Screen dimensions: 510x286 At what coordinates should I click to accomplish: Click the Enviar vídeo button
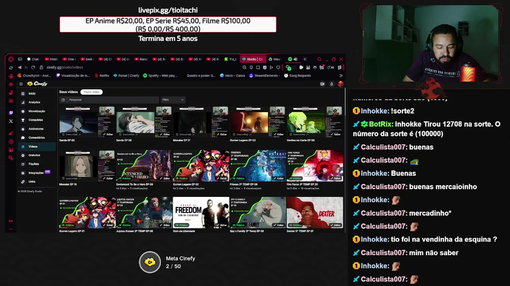pos(92,92)
